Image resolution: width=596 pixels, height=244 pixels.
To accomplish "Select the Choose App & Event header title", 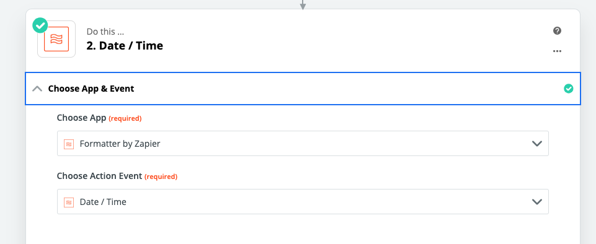I will point(91,89).
